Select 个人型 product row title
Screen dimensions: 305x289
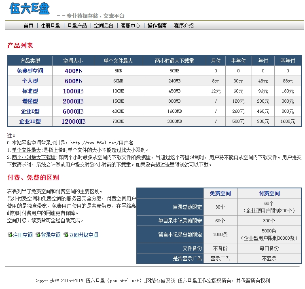[30, 81]
